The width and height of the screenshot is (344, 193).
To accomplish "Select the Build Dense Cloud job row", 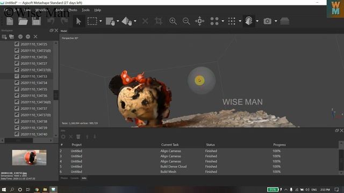I will tap(199, 167).
